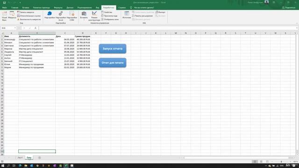Viewport: 299px width, 168px height.
Task: Open control Свойства
Action: click(x=107, y=12)
